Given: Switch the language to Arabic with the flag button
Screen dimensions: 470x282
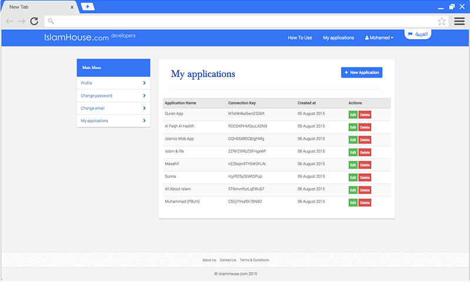Looking at the screenshot, I should point(418,34).
